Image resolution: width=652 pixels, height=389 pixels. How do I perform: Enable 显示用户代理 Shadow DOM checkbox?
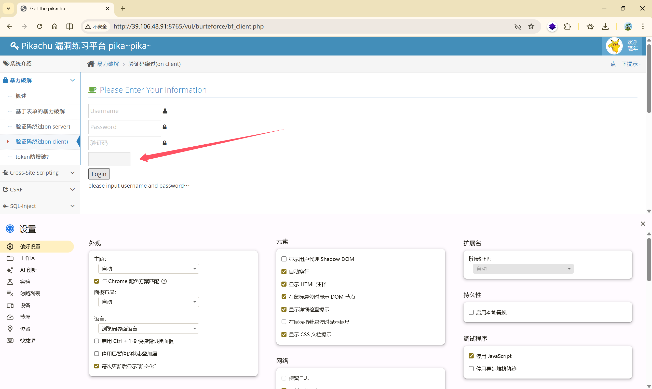(x=284, y=259)
